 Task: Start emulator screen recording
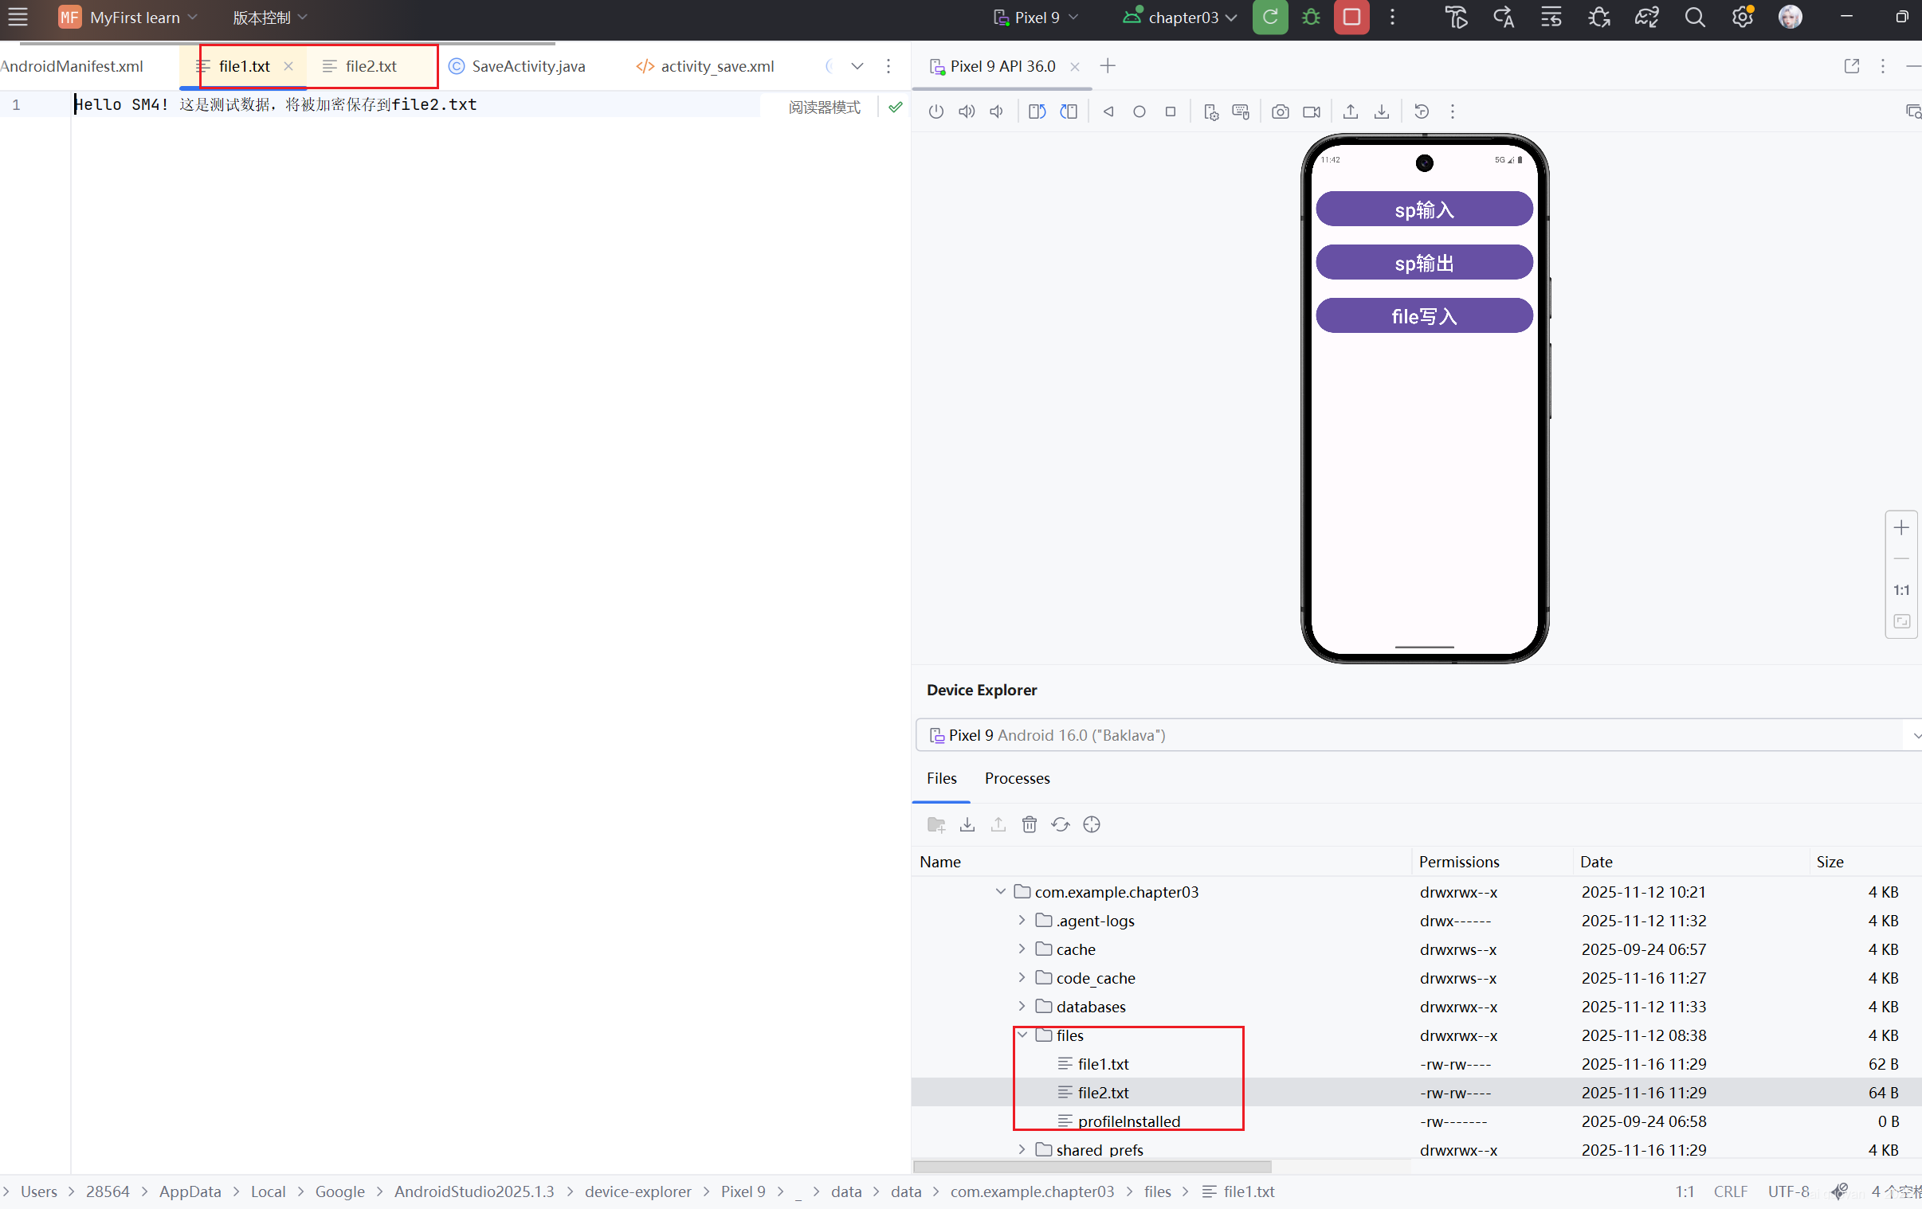pyautogui.click(x=1311, y=112)
